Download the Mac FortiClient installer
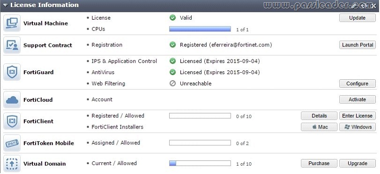 319,127
